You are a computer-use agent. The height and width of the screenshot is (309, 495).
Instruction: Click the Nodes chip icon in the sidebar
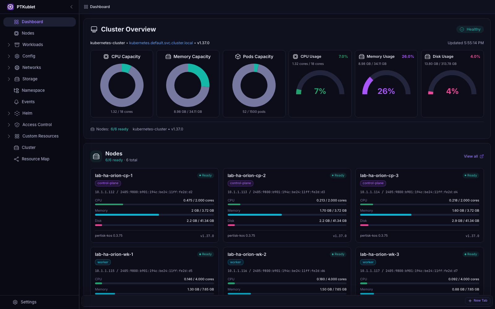[x=16, y=33]
